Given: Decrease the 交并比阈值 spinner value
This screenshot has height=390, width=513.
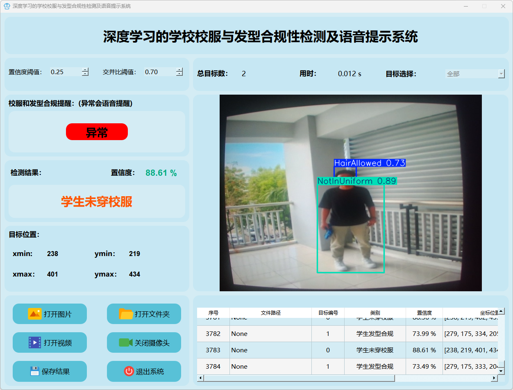Looking at the screenshot, I should (179, 74).
